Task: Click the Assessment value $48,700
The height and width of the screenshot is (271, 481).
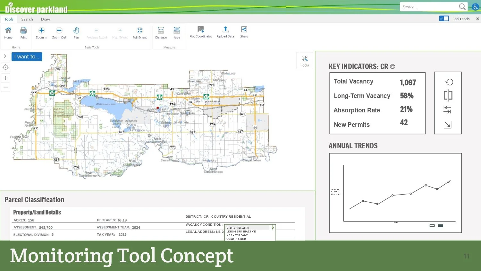Action: click(46, 227)
